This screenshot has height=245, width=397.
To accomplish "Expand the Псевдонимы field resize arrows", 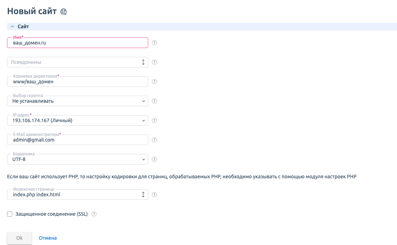I will tap(143, 62).
